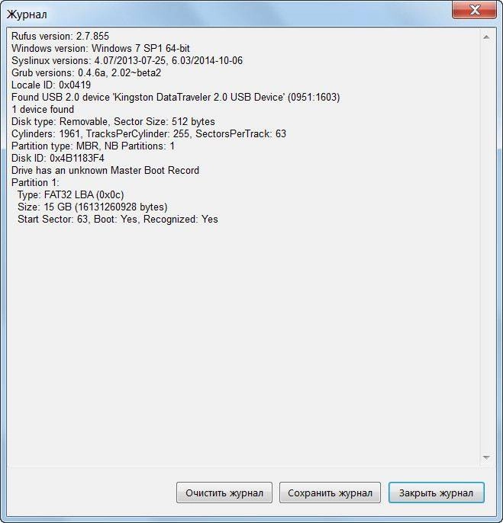Viewport: 503px width, 523px height.
Task: Close the log via Закрыть журнал
Action: pyautogui.click(x=436, y=493)
